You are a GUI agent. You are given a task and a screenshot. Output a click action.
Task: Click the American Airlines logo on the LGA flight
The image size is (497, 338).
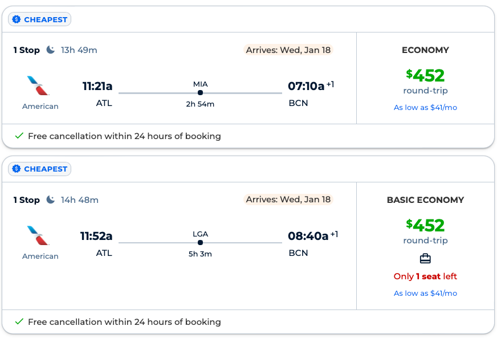pyautogui.click(x=39, y=235)
